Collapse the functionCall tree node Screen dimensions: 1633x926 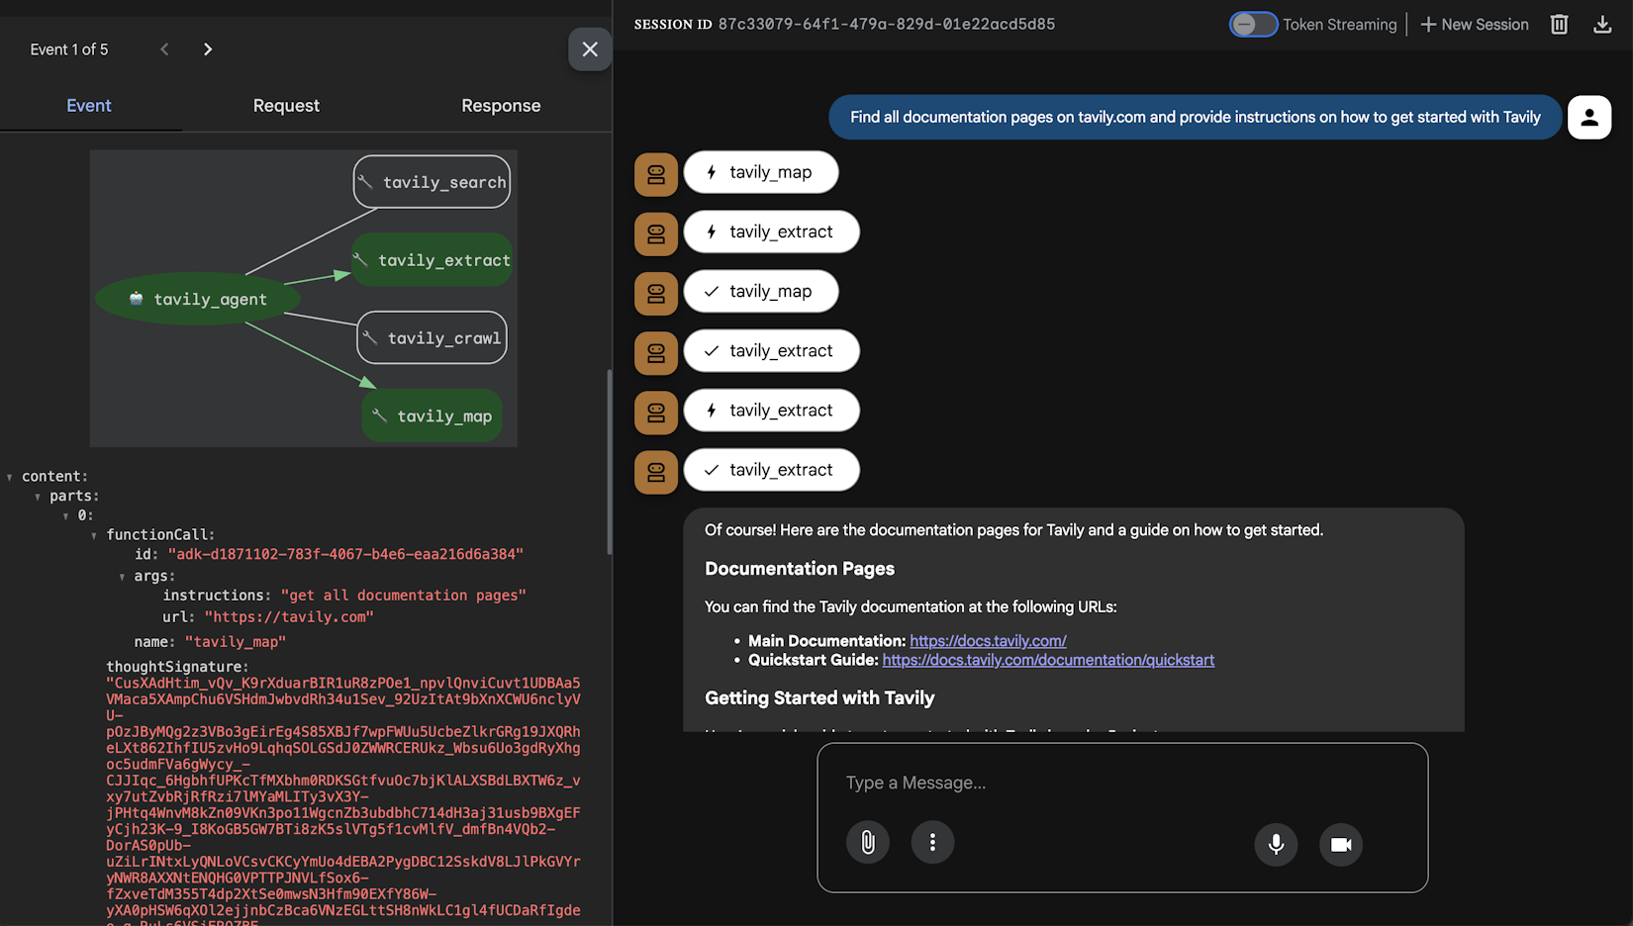click(x=94, y=535)
